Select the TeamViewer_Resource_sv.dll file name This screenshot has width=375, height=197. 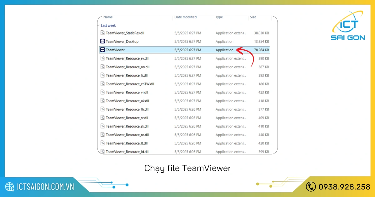(x=127, y=58)
